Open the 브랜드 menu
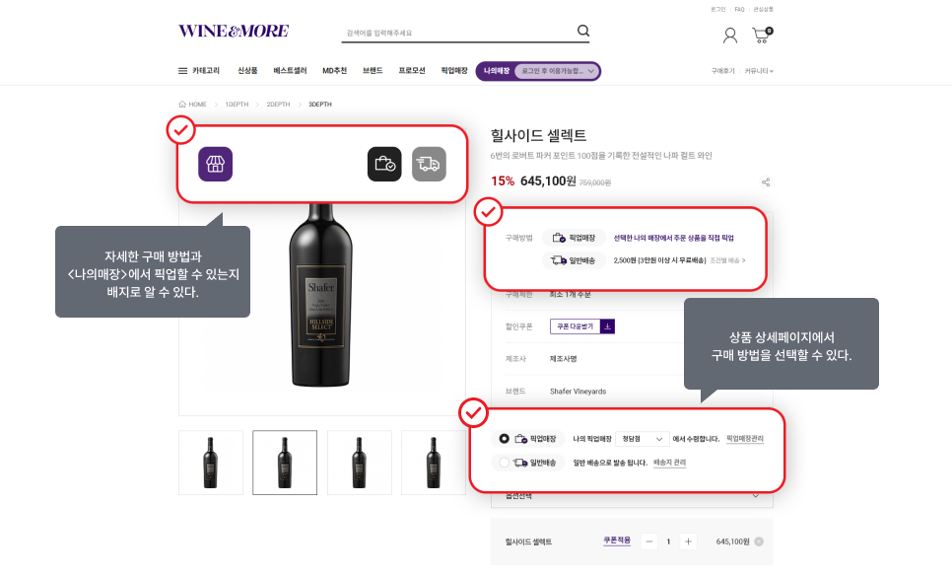952x578 pixels. tap(373, 71)
